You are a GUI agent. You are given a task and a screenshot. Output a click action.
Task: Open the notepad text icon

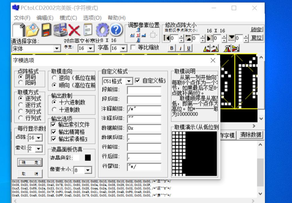click(88, 29)
